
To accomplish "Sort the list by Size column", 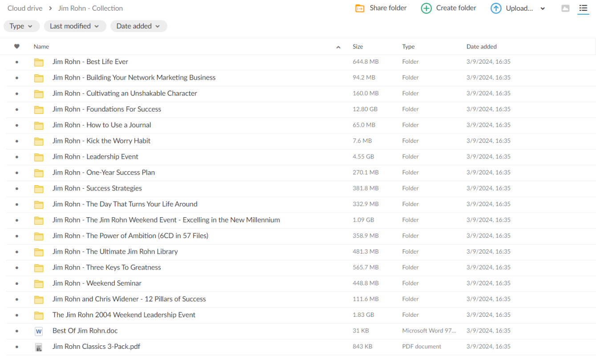I will coord(358,47).
